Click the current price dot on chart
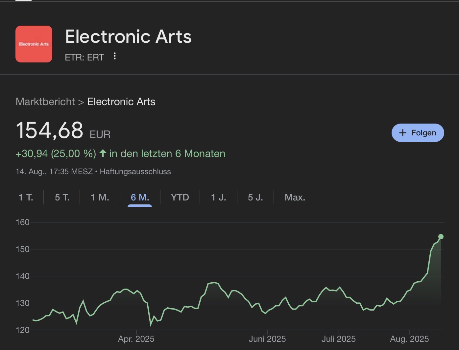Image resolution: width=459 pixels, height=350 pixels. coord(441,237)
